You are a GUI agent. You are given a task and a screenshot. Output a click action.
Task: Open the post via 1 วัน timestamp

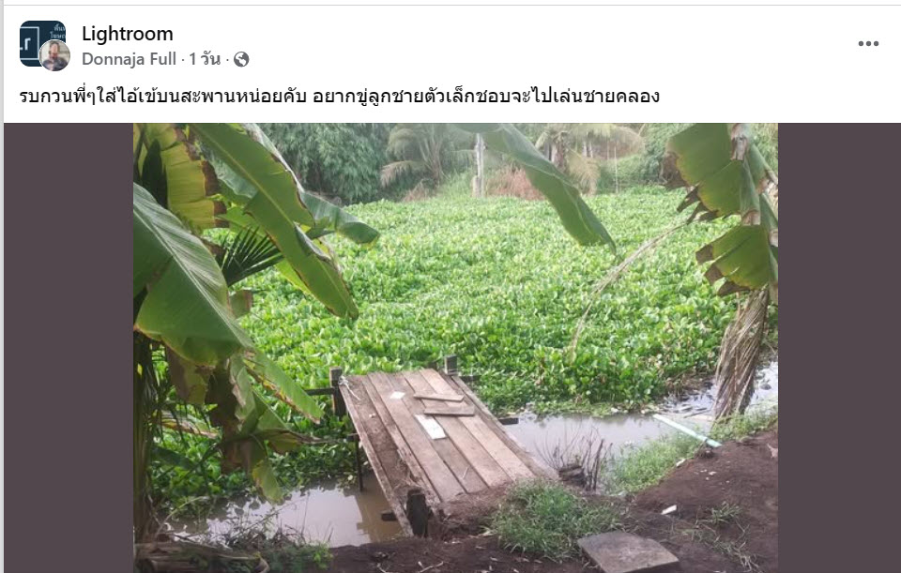tap(205, 58)
